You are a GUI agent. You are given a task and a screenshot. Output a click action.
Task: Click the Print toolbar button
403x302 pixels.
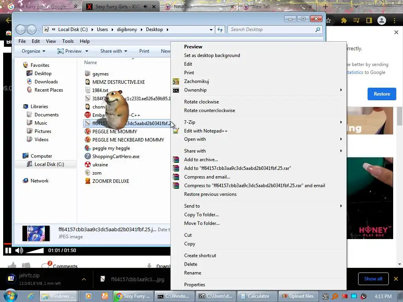click(144, 51)
